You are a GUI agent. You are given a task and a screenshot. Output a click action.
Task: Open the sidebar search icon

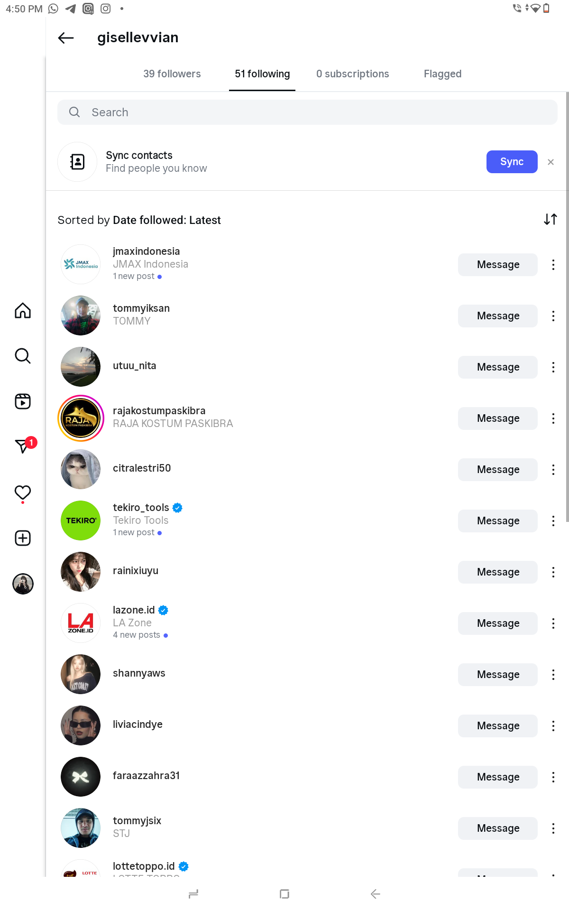pyautogui.click(x=23, y=356)
